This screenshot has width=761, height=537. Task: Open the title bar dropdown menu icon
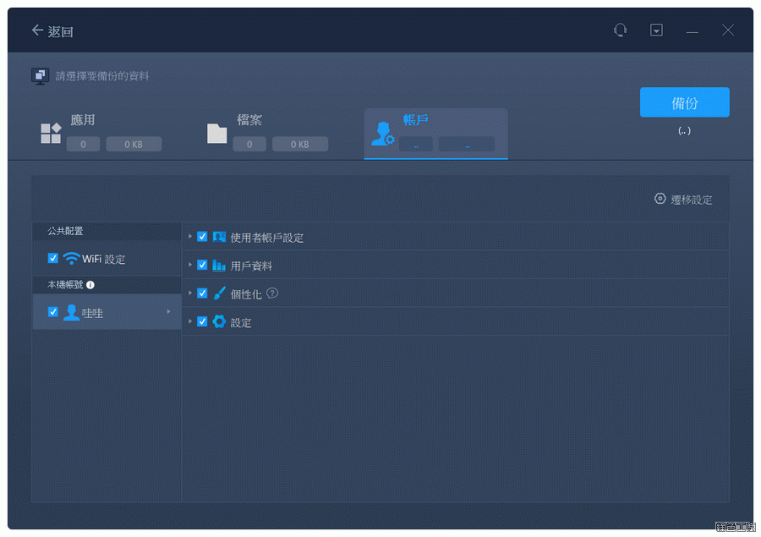656,30
